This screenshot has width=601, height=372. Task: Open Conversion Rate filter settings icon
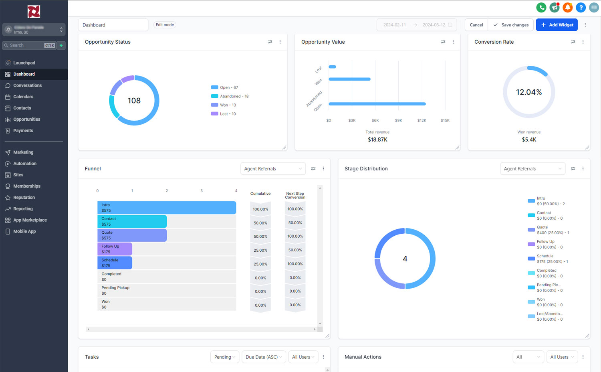pos(573,42)
